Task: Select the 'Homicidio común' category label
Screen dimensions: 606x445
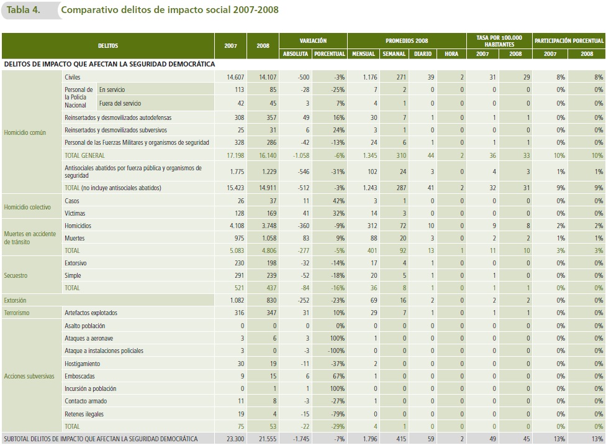Action: [25, 132]
